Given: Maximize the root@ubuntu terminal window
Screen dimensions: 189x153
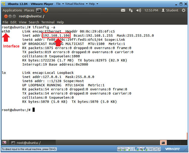Looking at the screenshot, I should click(14, 16).
